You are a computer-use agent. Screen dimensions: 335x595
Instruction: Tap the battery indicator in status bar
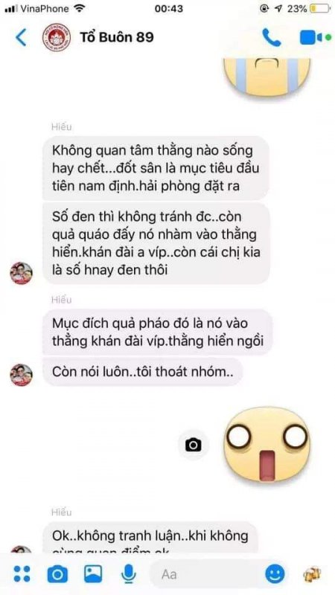(320, 8)
